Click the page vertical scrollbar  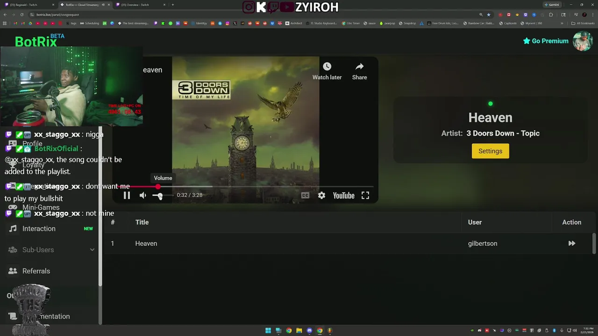594,243
